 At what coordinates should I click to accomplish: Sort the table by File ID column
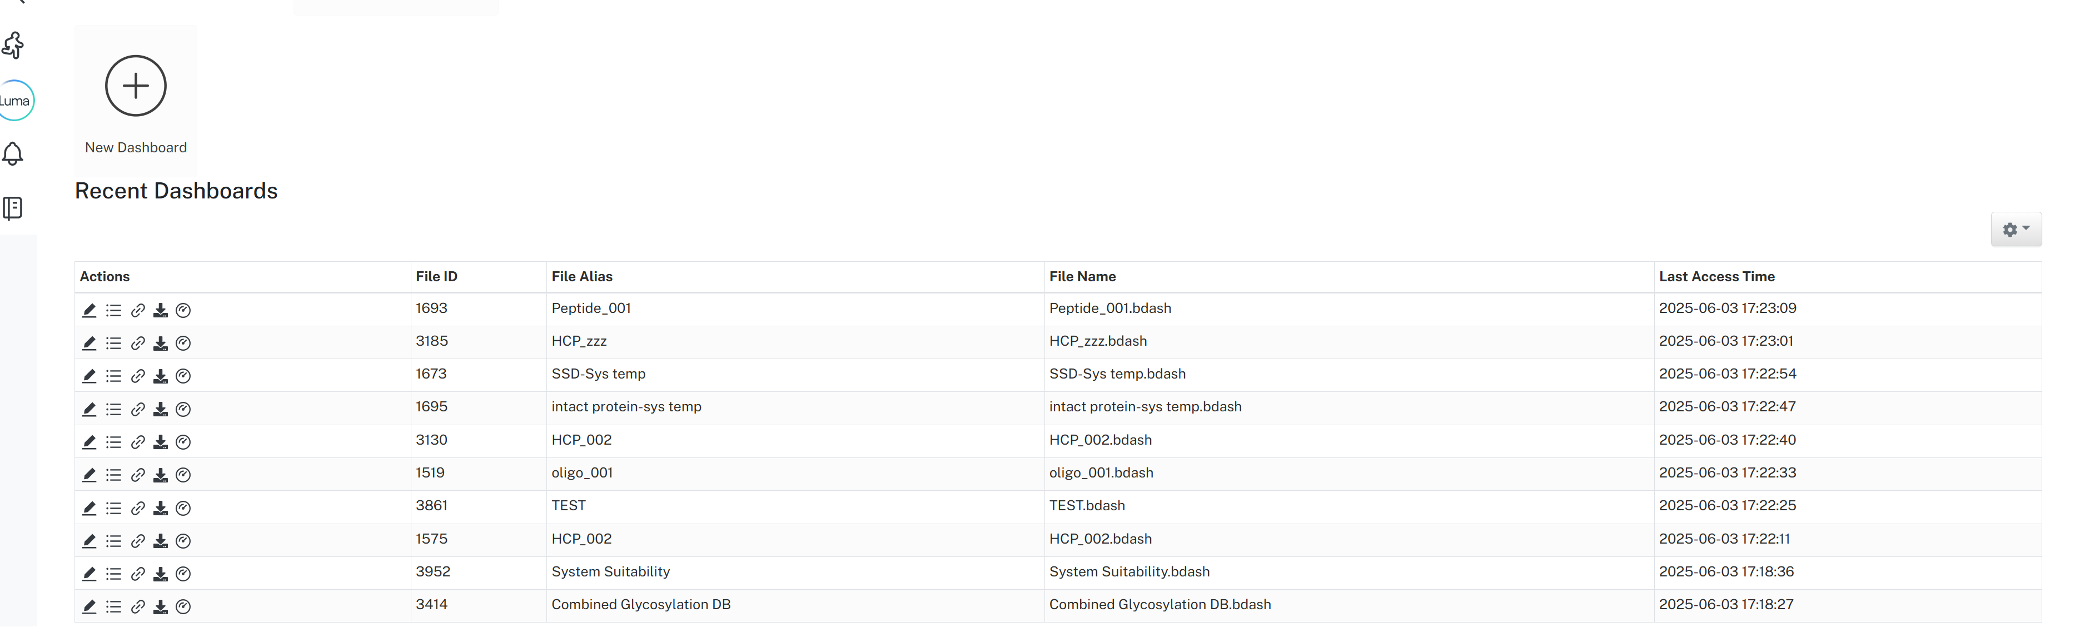coord(436,277)
